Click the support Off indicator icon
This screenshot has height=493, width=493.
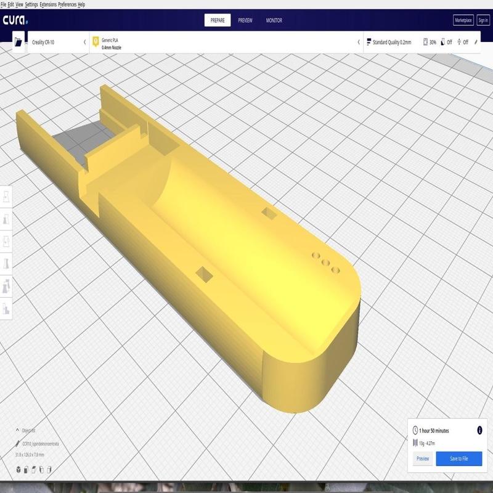click(x=443, y=42)
